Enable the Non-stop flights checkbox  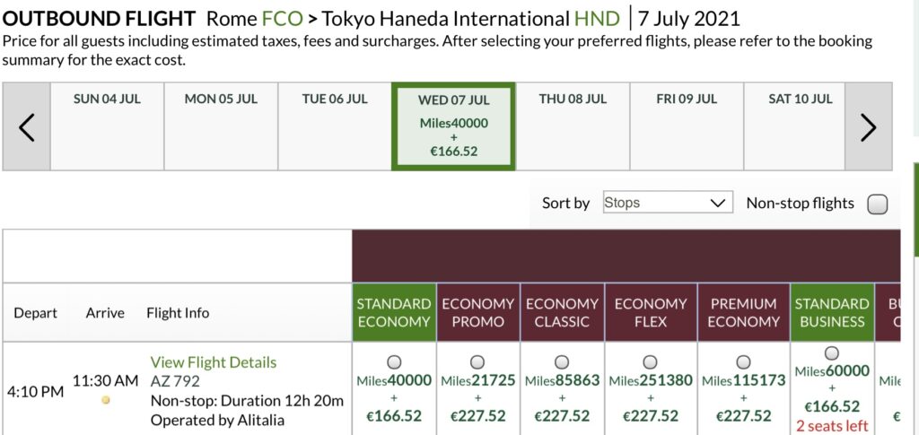(877, 204)
